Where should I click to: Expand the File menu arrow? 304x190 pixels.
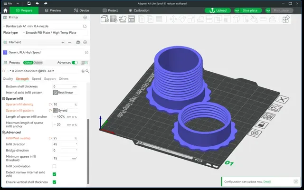click(x=18, y=3)
